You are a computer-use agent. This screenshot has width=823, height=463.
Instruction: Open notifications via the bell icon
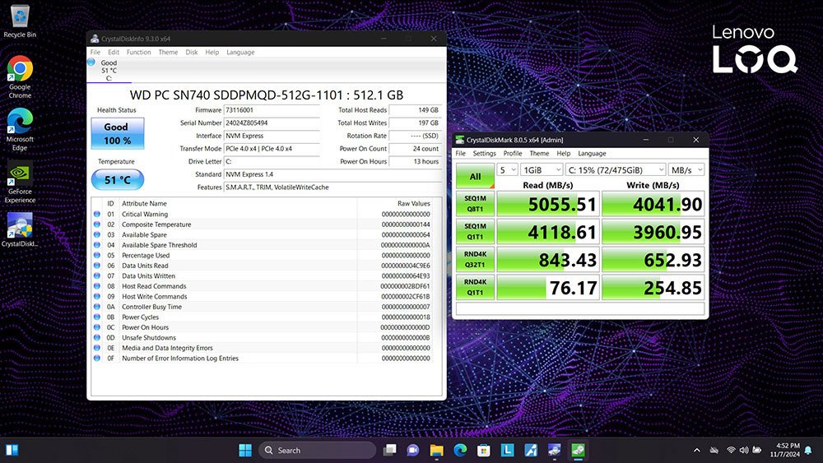(808, 450)
